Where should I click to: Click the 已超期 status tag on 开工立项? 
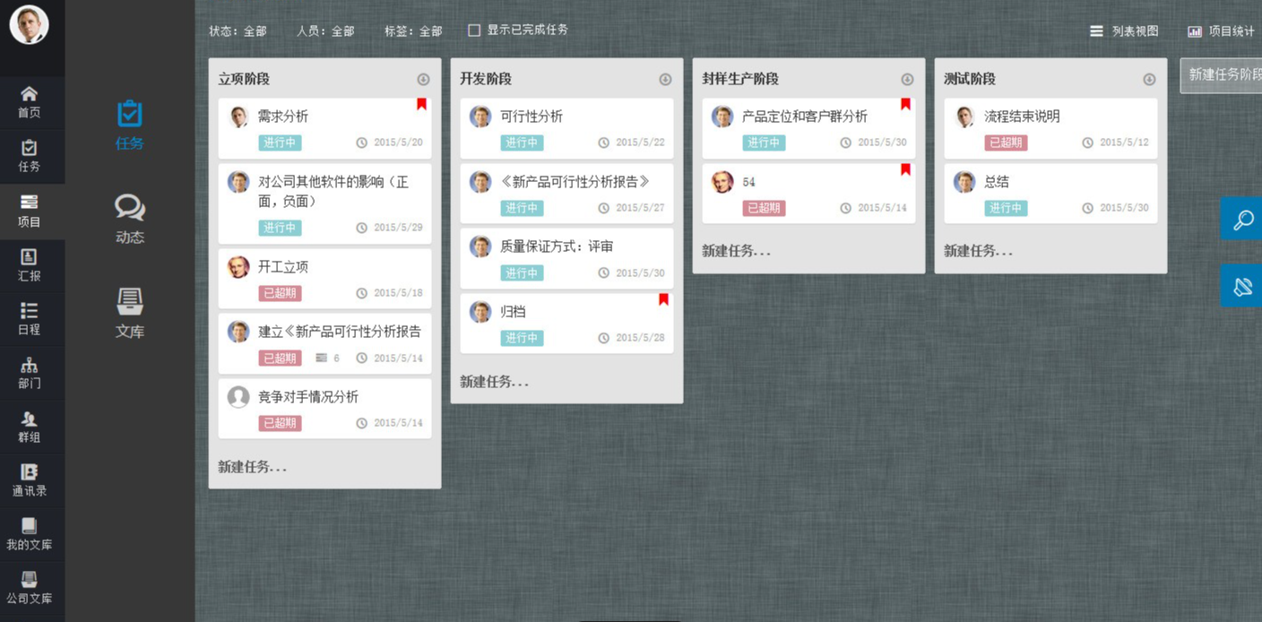280,293
